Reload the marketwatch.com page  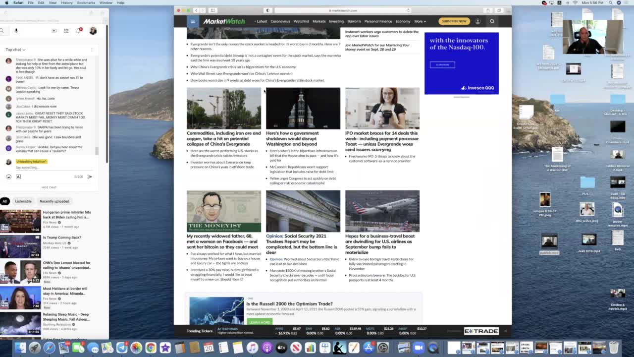click(x=408, y=10)
